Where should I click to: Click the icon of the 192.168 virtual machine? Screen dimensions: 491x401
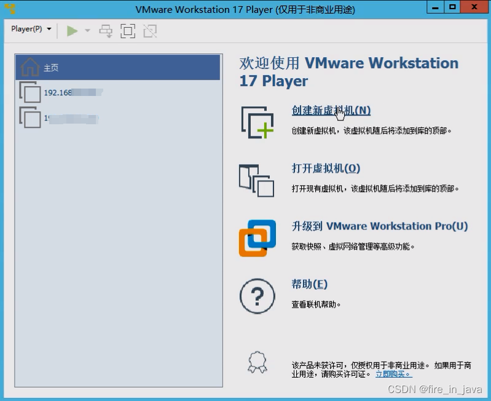tap(30, 92)
